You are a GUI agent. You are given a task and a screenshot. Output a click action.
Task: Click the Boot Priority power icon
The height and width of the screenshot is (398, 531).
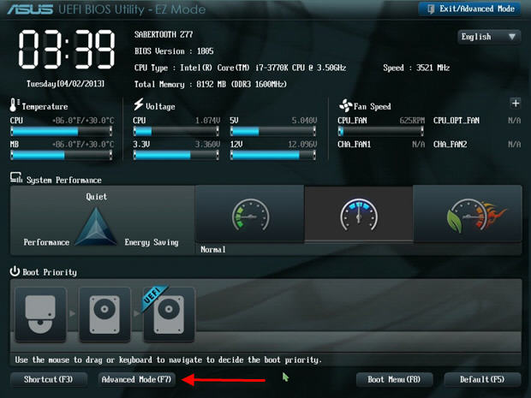[15, 271]
